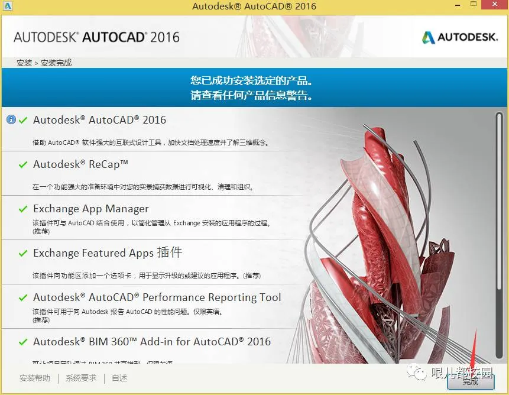Open the 系统要求 link
This screenshot has height=395, width=509.
click(81, 378)
